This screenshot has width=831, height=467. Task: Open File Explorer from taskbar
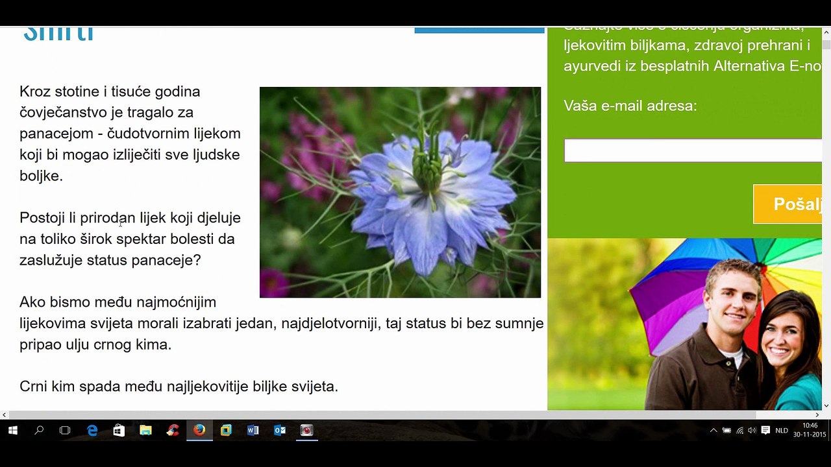click(x=145, y=430)
